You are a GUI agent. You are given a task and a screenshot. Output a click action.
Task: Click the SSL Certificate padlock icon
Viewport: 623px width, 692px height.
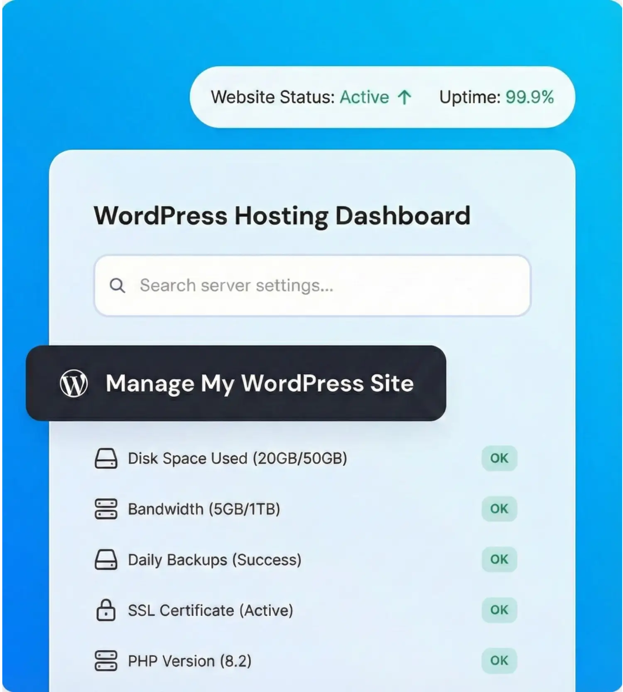[x=106, y=610]
